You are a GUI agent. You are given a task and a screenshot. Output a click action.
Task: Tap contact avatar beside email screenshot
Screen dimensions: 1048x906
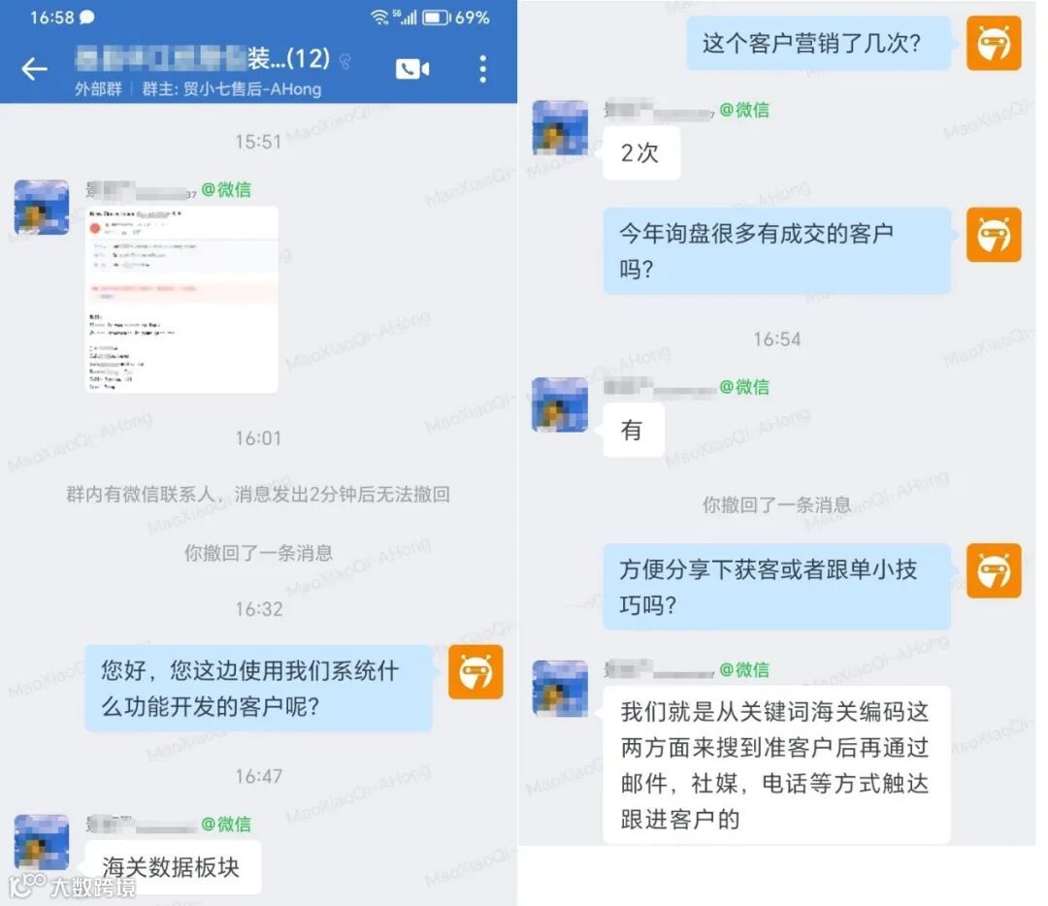pyautogui.click(x=42, y=208)
